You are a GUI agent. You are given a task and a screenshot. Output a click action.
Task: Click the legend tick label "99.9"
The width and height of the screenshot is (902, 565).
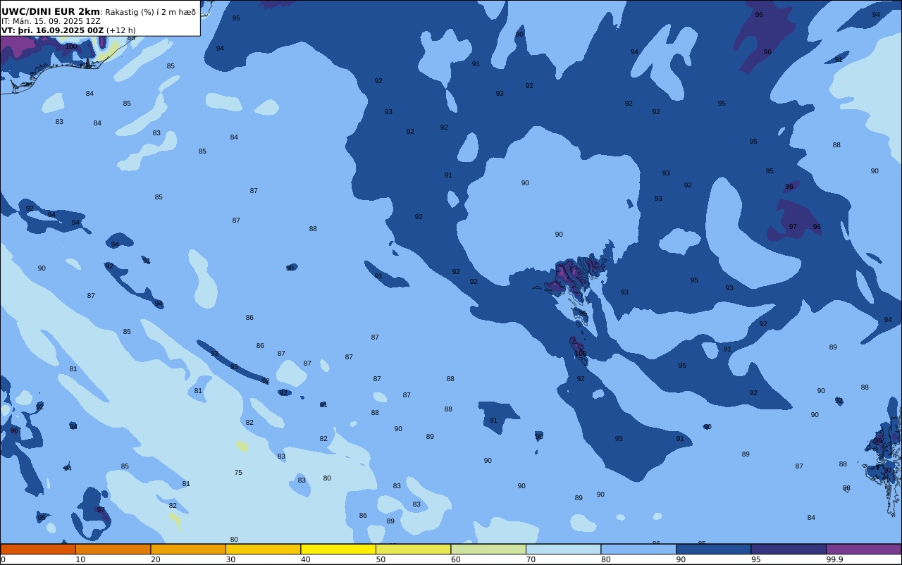[835, 559]
